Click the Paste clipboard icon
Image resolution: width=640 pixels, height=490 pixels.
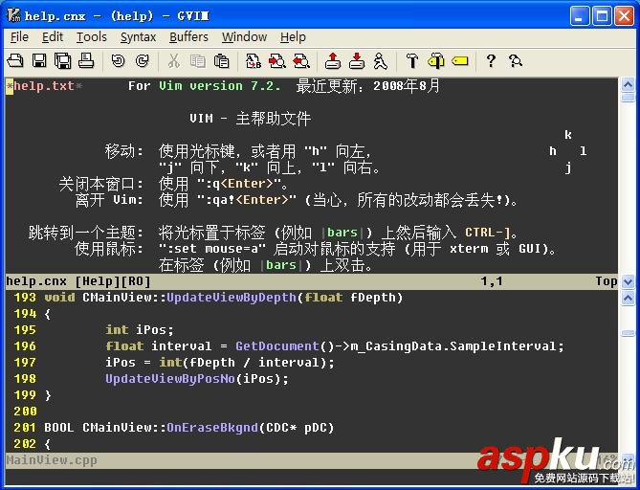pos(222,61)
